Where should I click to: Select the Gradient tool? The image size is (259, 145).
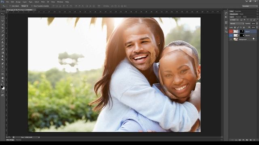pyautogui.click(x=2, y=53)
